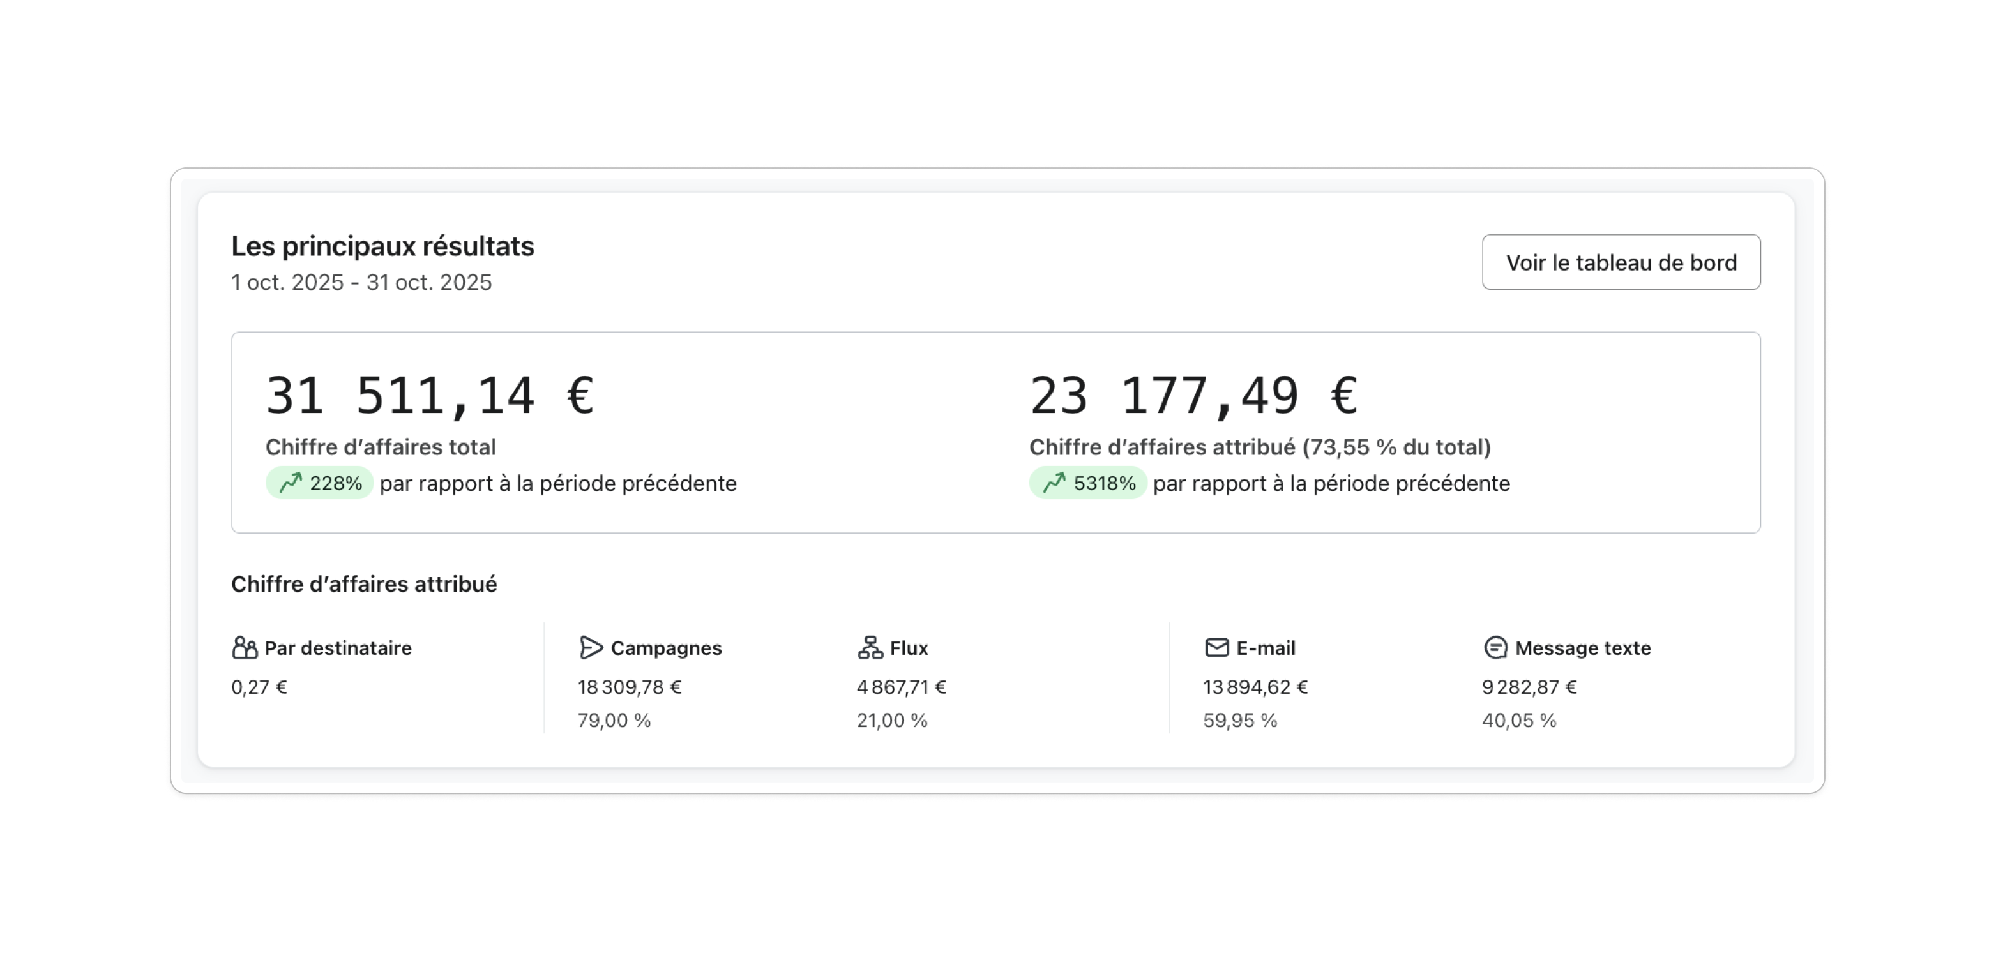
Task: Click the Les principaux résultats title
Action: 381,246
